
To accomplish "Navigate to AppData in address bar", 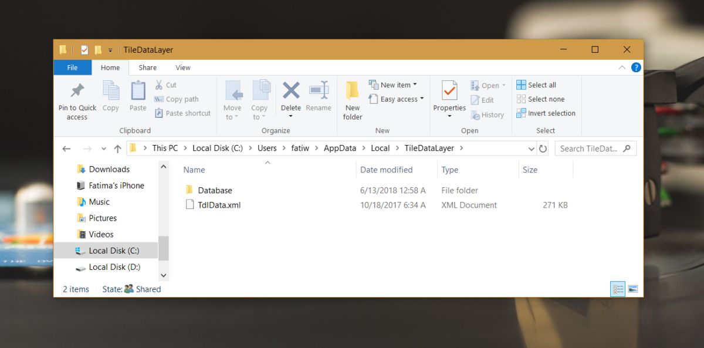I will pos(340,148).
